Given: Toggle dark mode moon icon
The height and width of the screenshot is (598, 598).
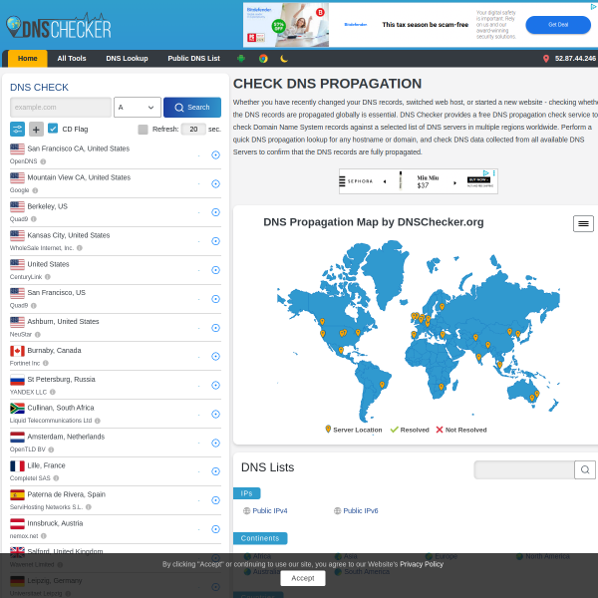Looking at the screenshot, I should click(x=284, y=59).
